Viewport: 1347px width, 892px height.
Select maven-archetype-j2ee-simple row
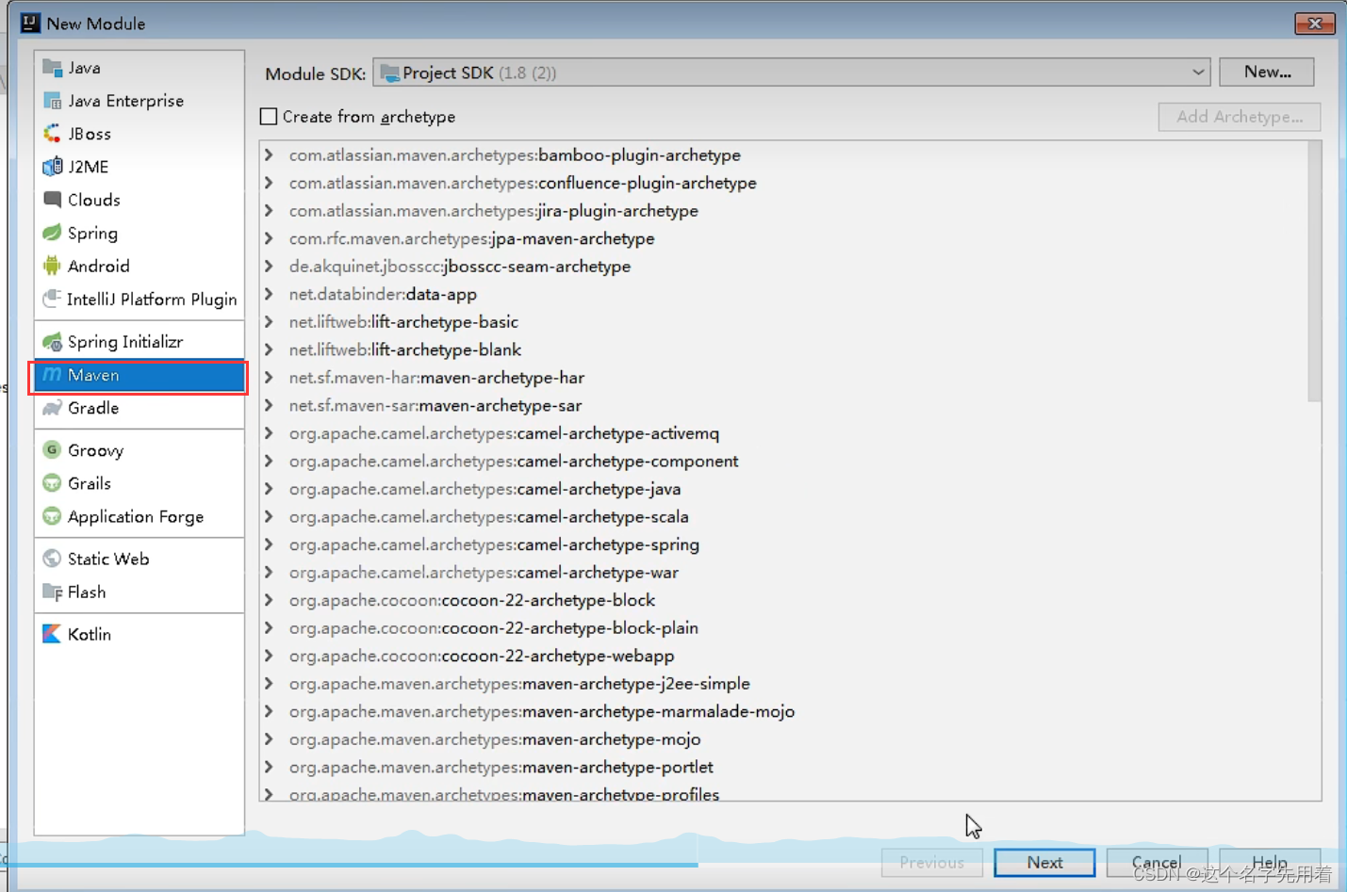coord(784,683)
